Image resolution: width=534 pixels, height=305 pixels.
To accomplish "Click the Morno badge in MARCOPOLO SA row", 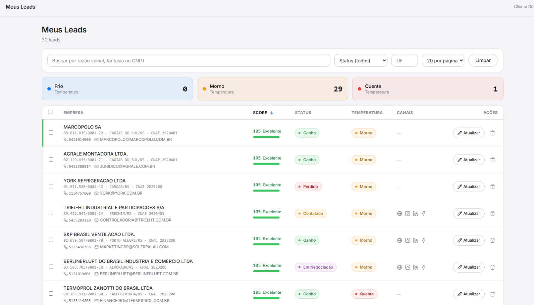I will coord(364,133).
